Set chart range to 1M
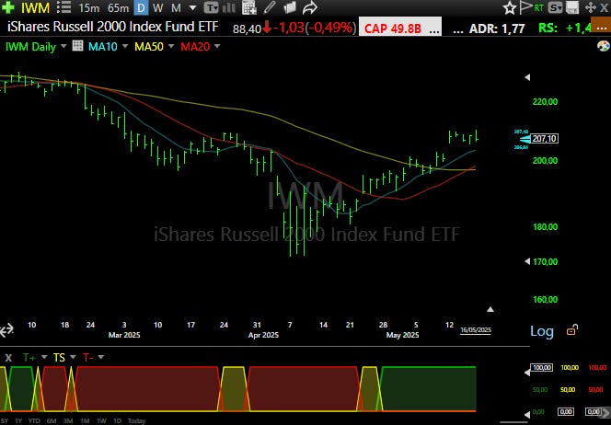The image size is (611, 425). point(85,420)
